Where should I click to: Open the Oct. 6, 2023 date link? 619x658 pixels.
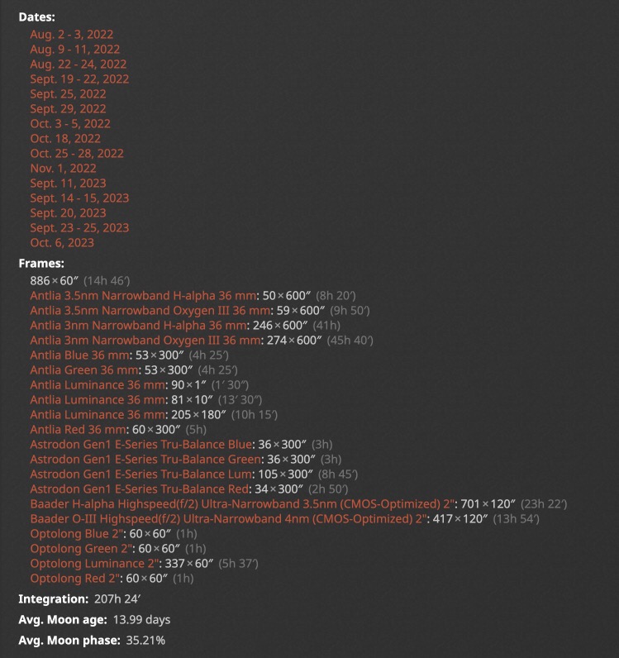(x=62, y=242)
